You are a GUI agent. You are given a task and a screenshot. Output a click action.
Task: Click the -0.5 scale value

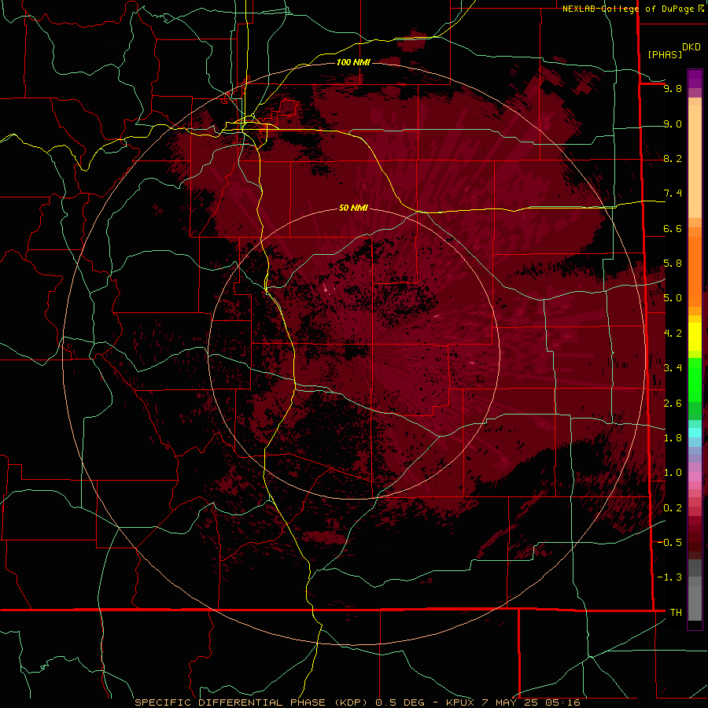tap(669, 542)
